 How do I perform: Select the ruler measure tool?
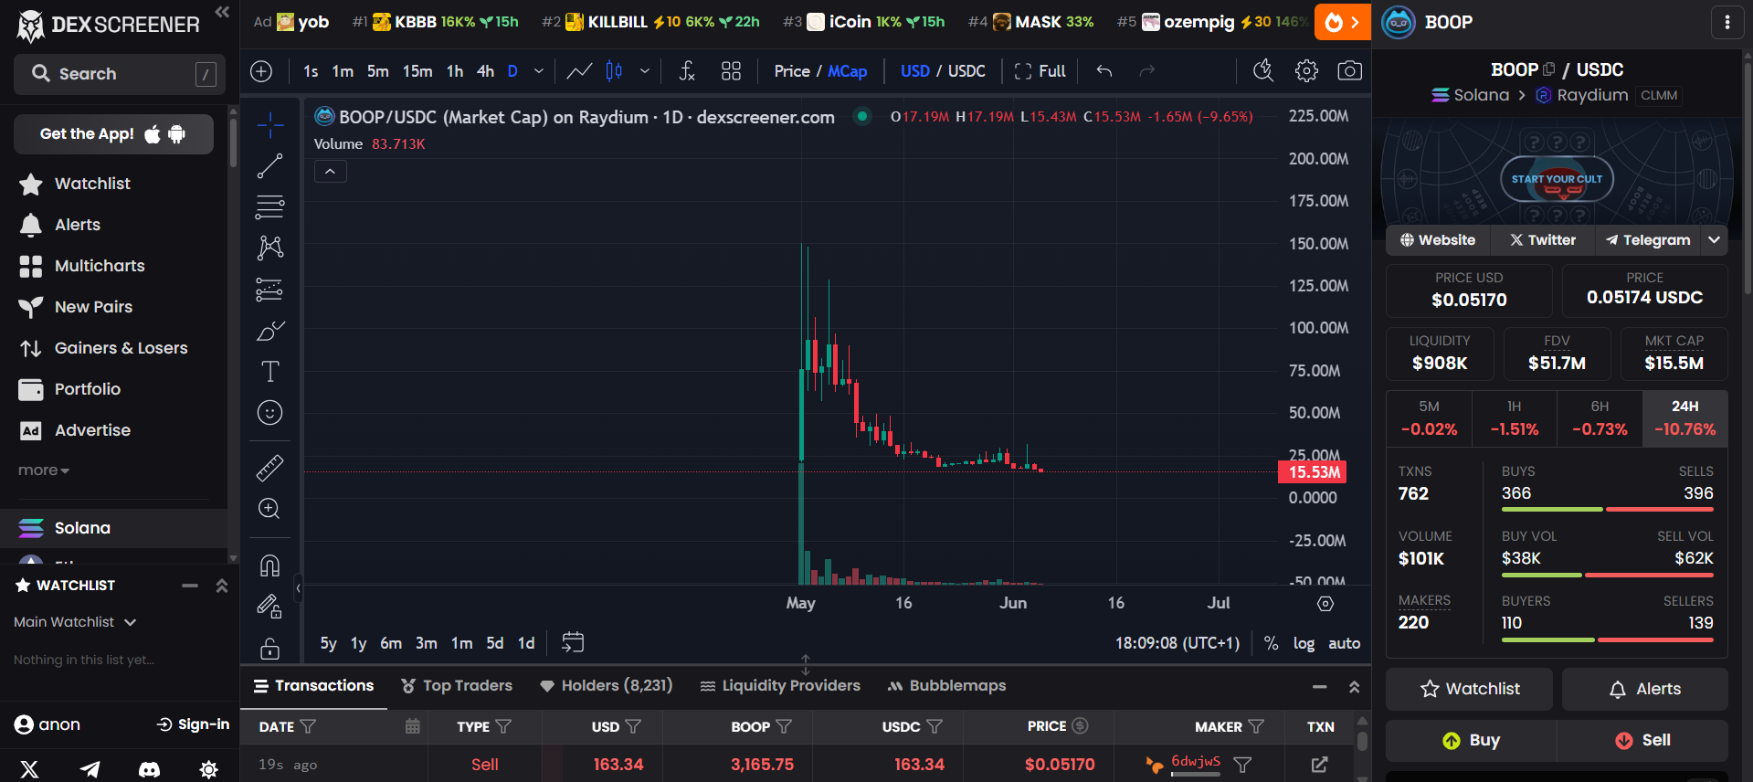click(269, 468)
